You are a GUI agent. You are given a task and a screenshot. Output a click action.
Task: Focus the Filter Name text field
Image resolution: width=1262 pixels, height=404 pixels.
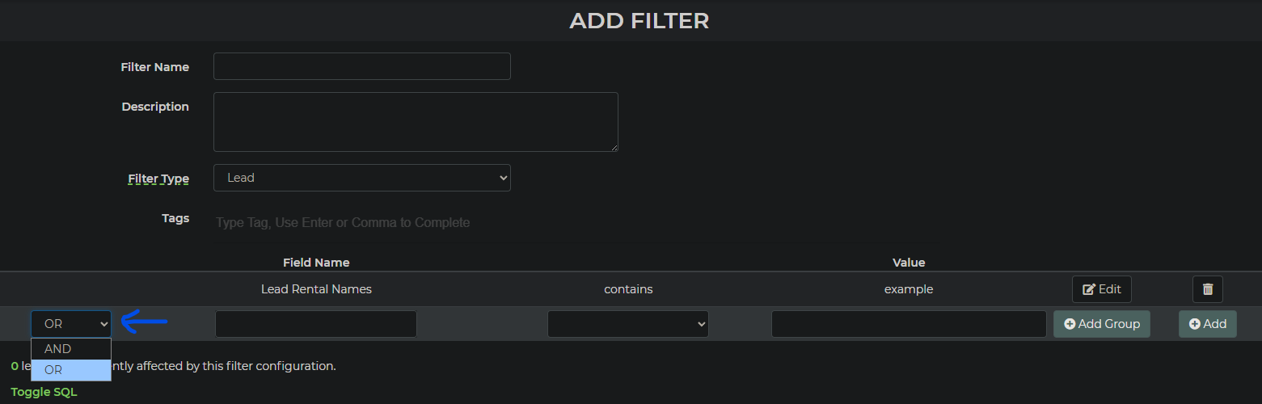pos(361,66)
